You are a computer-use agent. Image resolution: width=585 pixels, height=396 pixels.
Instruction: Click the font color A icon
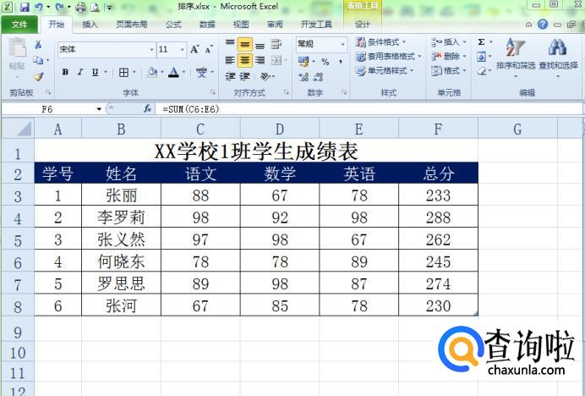[173, 72]
